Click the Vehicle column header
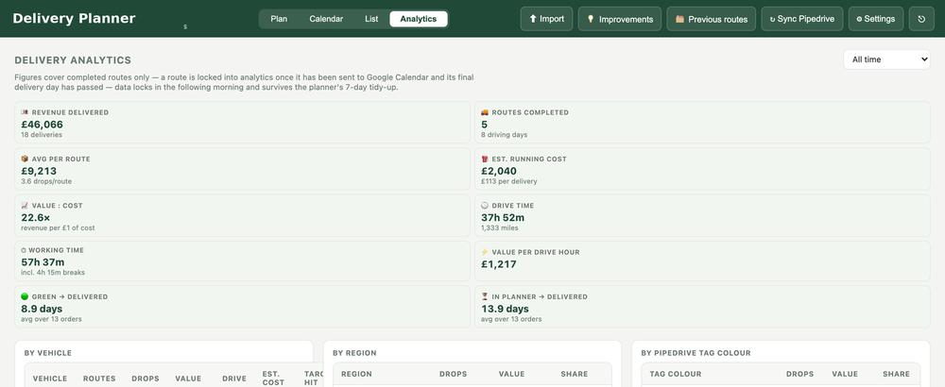 pyautogui.click(x=50, y=379)
